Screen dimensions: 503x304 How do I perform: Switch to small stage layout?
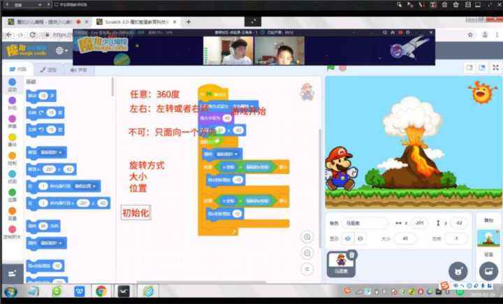[x=469, y=67]
